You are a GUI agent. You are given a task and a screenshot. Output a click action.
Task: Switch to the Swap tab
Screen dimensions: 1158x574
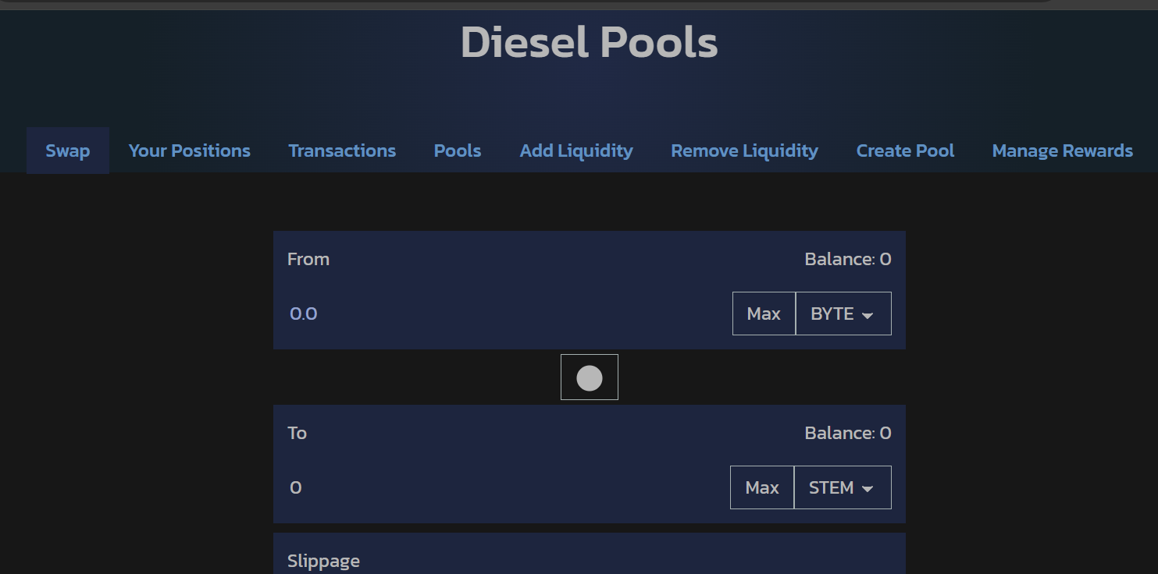[68, 151]
